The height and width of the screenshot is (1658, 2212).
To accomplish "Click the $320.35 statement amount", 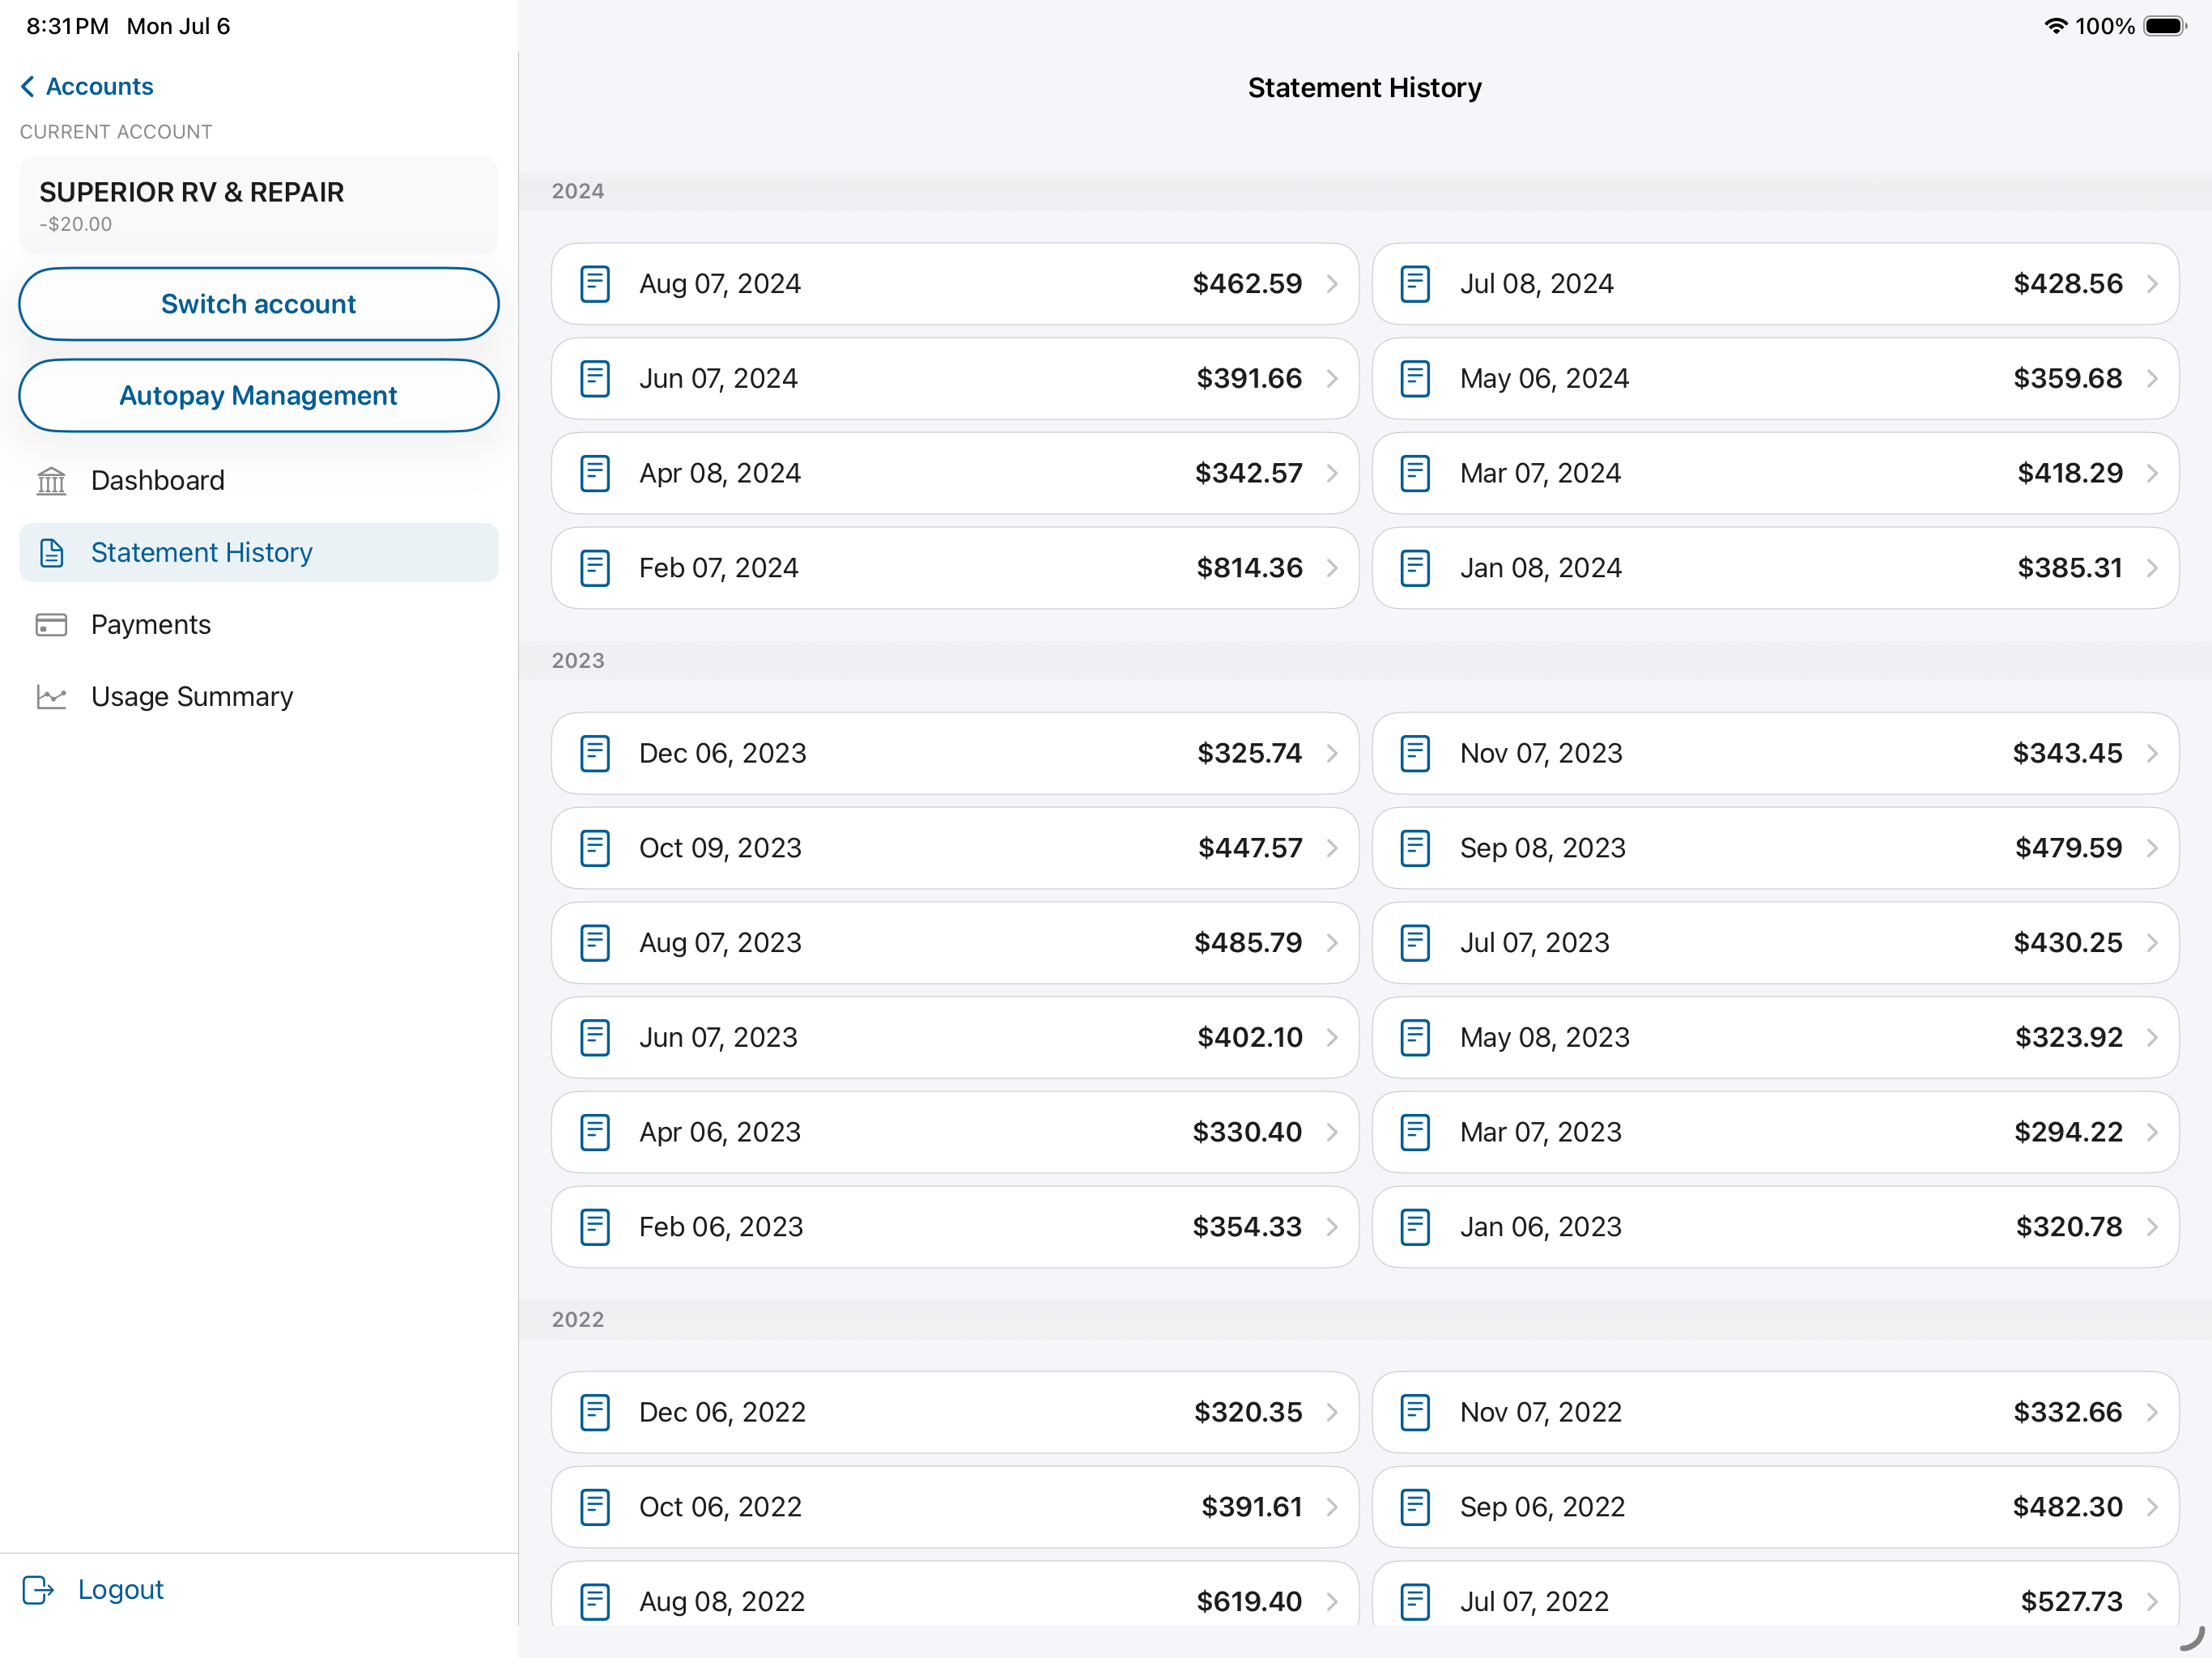I will (x=1248, y=1413).
